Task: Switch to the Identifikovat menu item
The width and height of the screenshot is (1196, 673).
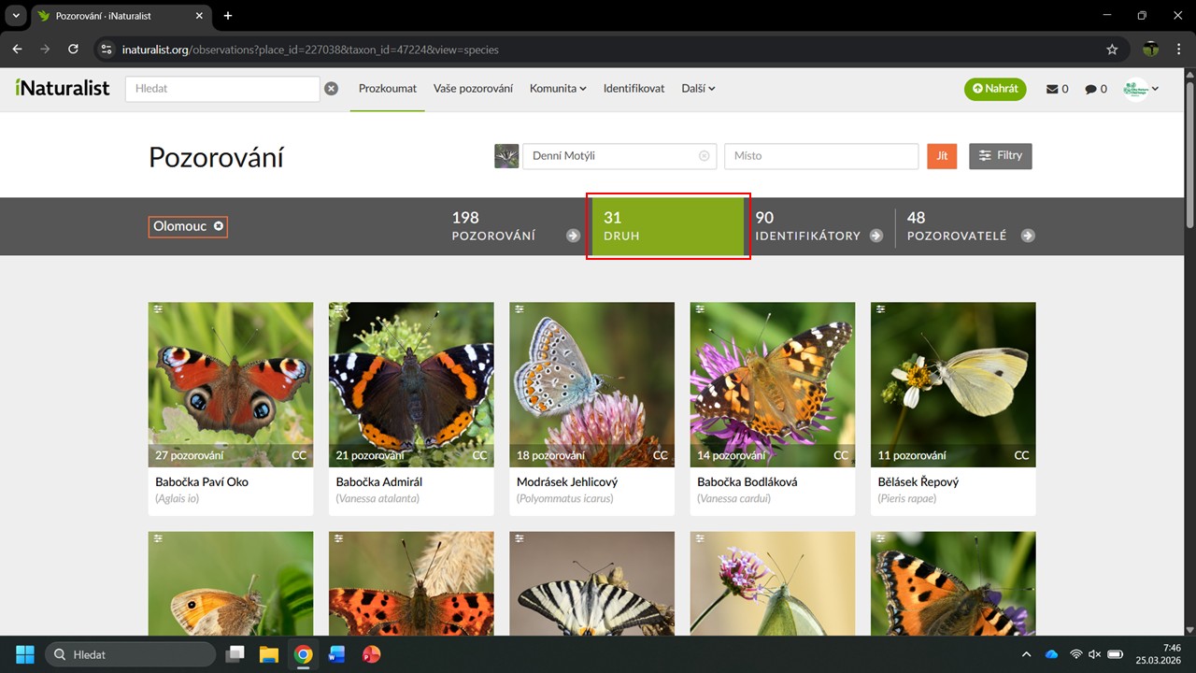Action: (x=634, y=89)
